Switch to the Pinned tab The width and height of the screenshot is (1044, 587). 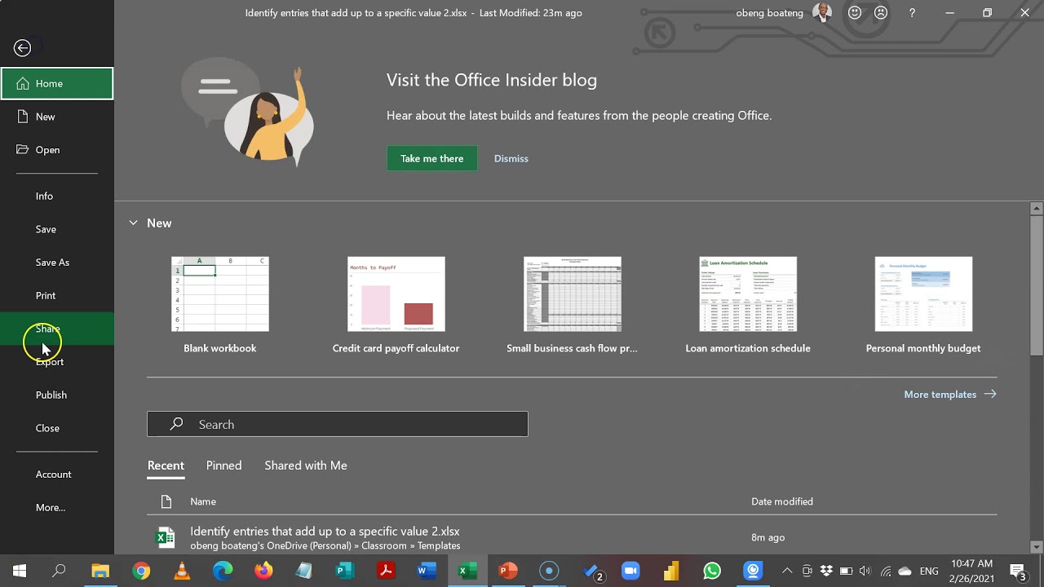tap(223, 466)
